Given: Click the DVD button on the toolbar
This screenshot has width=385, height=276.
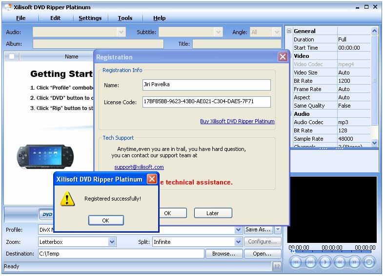Looking at the screenshot, I should click(47, 214).
